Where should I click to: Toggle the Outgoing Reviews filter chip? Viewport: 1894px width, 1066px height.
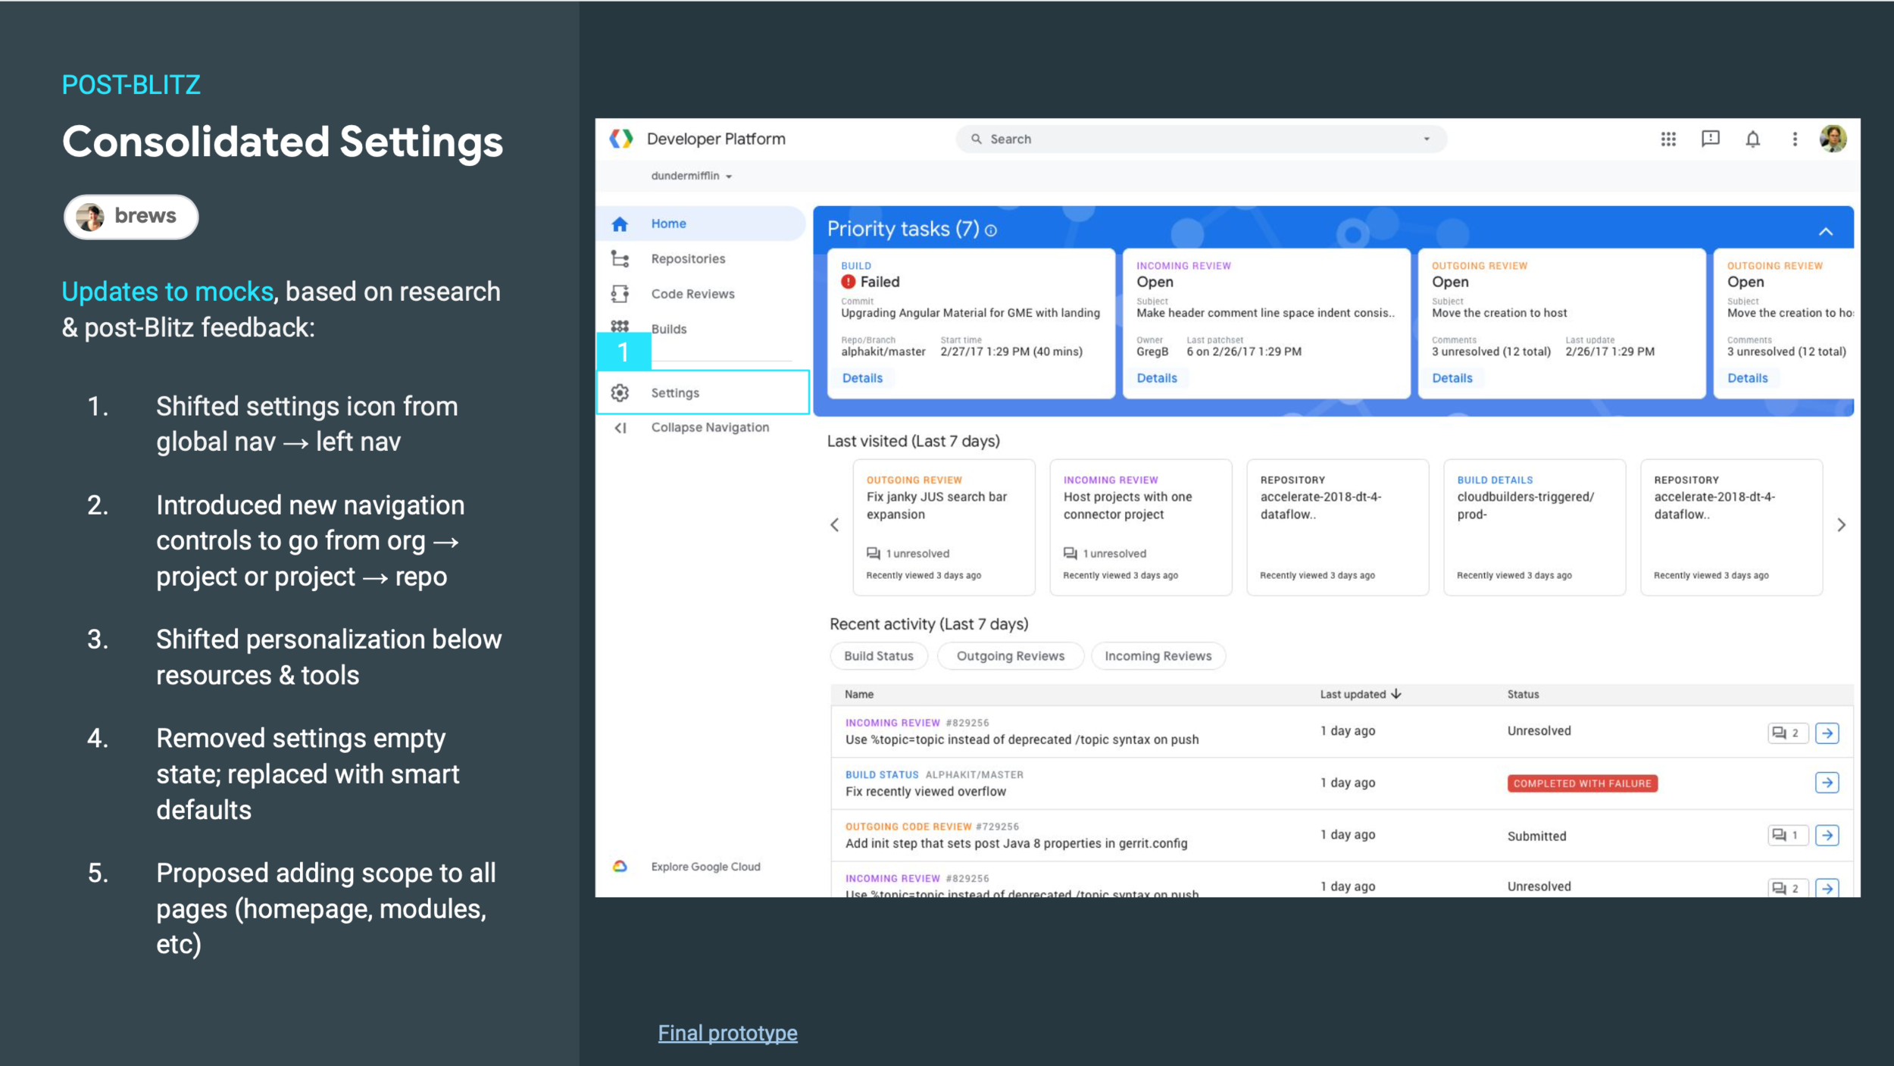pos(1010,655)
